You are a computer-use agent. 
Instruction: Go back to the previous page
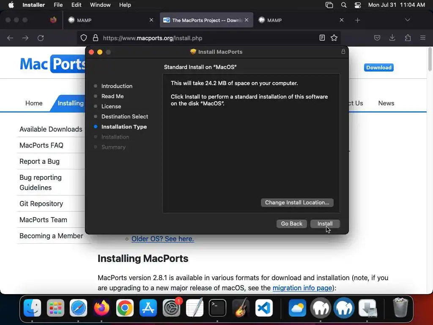pyautogui.click(x=10, y=38)
